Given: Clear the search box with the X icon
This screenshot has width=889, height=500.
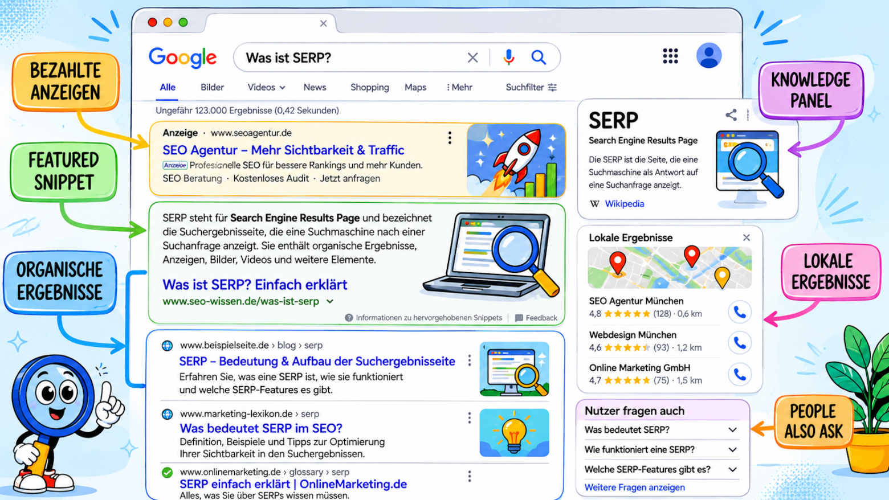Looking at the screenshot, I should [472, 58].
